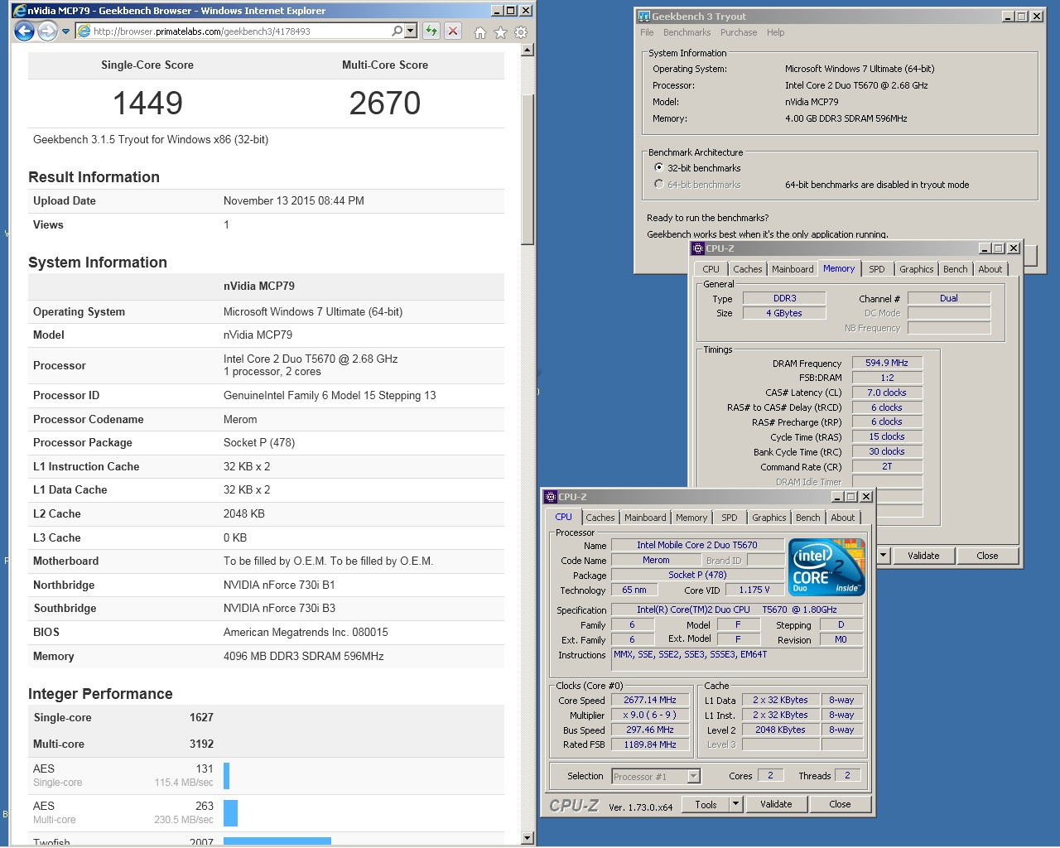Viewport: 1060px width, 848px height.
Task: Click the Tools button in front CPU-Z window
Action: click(x=706, y=804)
